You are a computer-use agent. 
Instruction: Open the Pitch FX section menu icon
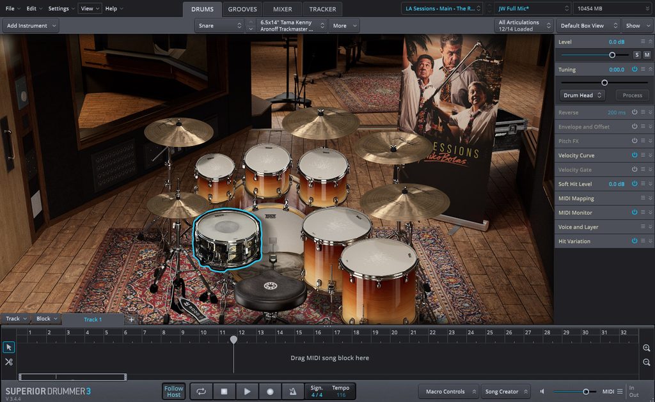click(x=643, y=141)
